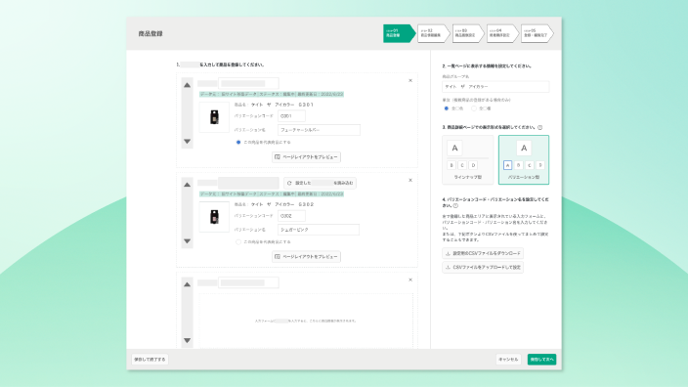Open the G302 product thumbnail image
The width and height of the screenshot is (688, 387).
(x=214, y=217)
